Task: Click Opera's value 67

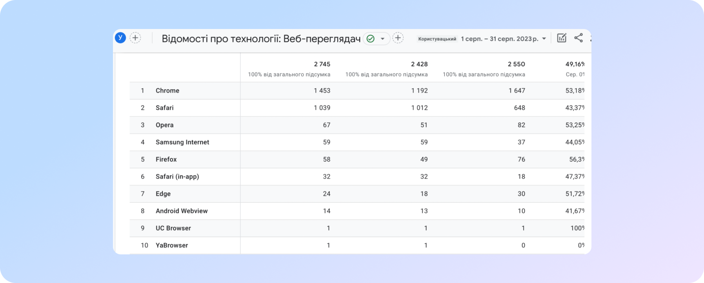Action: tap(327, 125)
